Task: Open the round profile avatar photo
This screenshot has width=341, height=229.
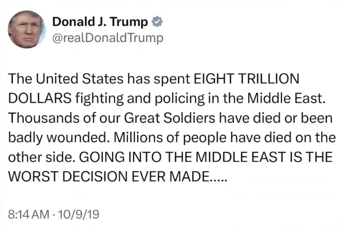Action: click(27, 29)
